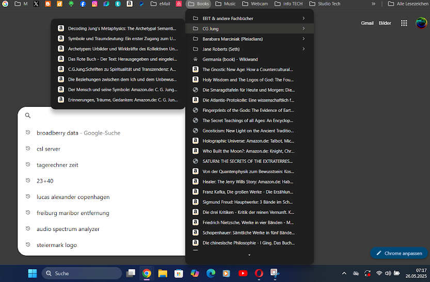Open the Instagram bookmark icon

pyautogui.click(x=94, y=4)
